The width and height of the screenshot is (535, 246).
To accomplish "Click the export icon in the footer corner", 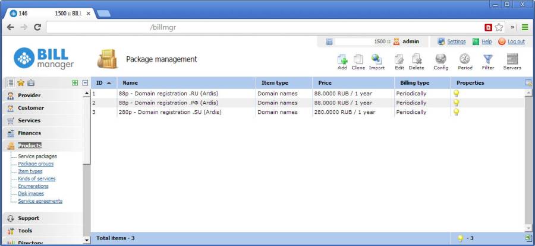I will click(528, 238).
